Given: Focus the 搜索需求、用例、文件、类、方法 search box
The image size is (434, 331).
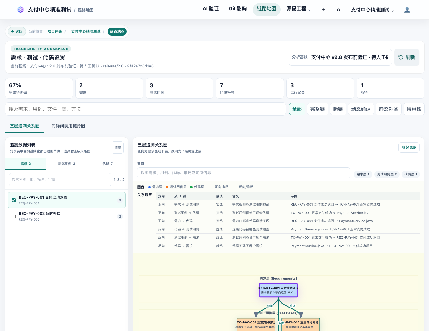Looking at the screenshot, I should 146,109.
